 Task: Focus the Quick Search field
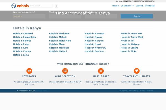click(41, 6)
